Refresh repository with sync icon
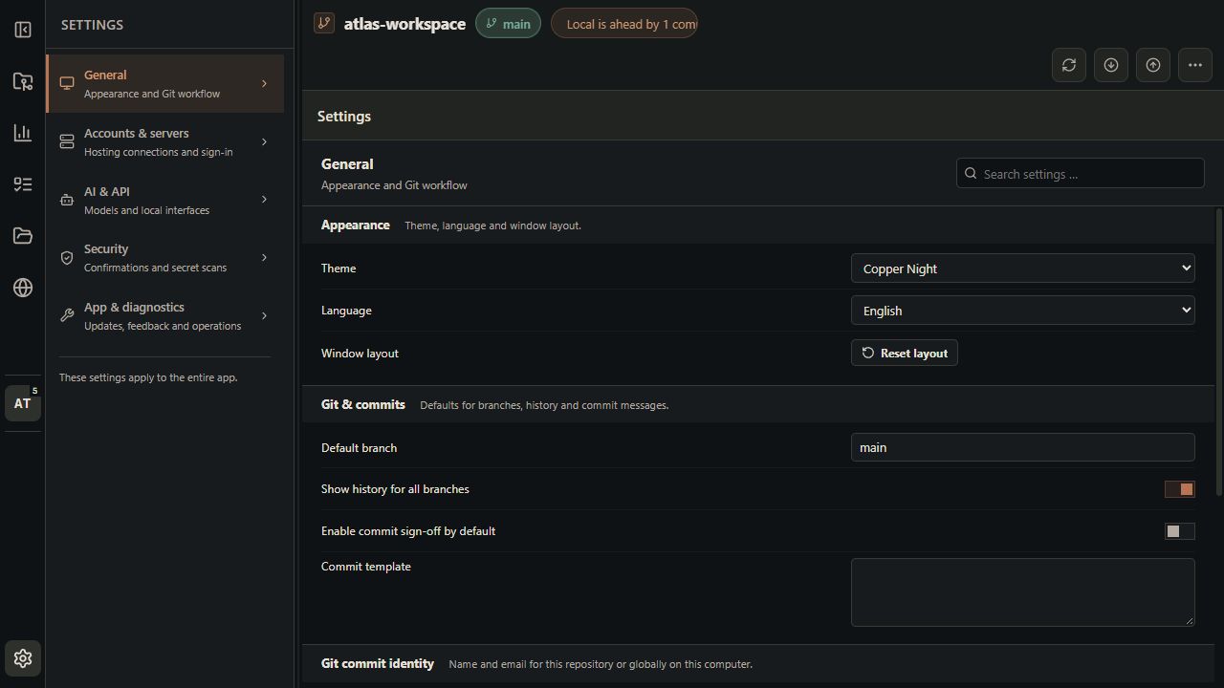Viewport: 1224px width, 688px height. (1069, 65)
